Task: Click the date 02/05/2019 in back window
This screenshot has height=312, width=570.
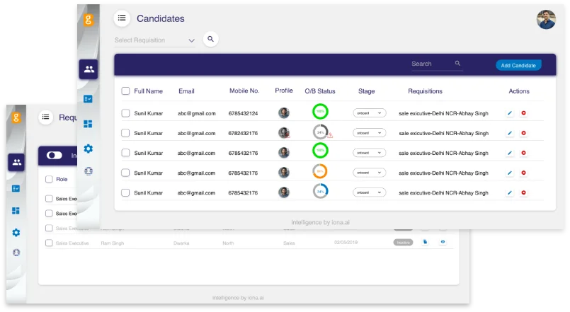Action: 346,242
